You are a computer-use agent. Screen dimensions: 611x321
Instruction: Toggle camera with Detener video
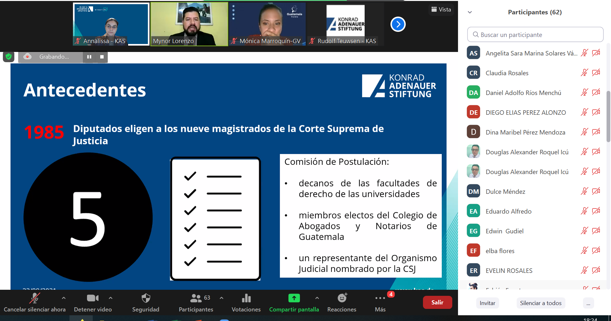click(x=92, y=298)
